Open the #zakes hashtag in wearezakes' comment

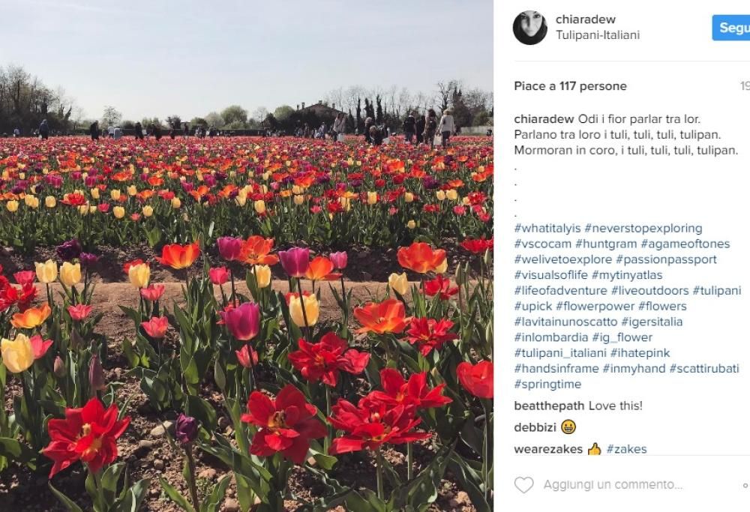626,449
